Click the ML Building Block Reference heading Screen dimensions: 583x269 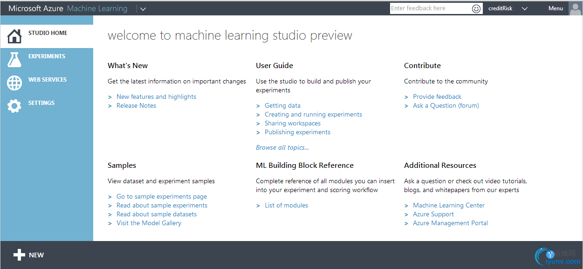(x=305, y=166)
